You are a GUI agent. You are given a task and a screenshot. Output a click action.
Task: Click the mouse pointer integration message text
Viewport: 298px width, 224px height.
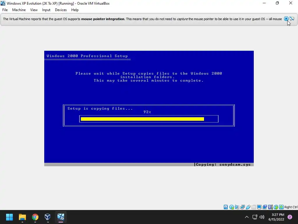coord(142,19)
